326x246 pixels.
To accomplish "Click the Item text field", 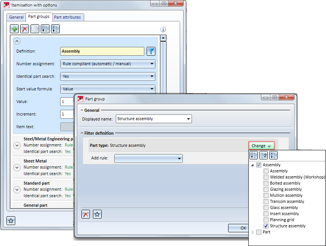I will pos(67,127).
